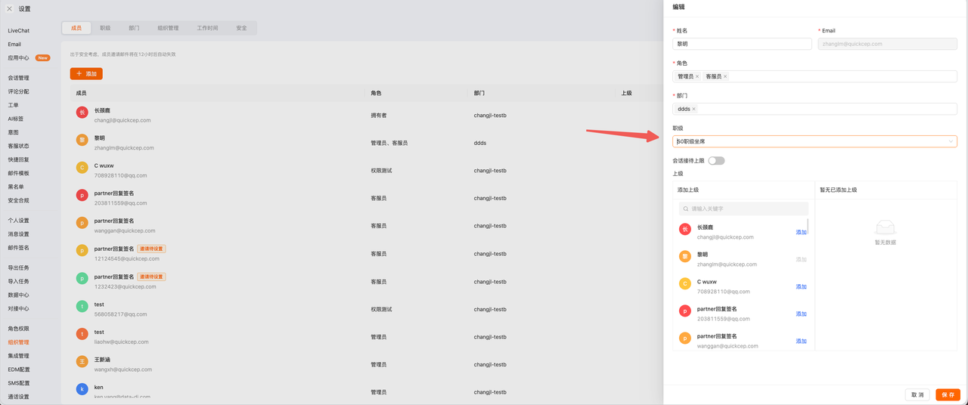Close the 设置 page with the X icon
This screenshot has height=405, width=968.
tap(9, 9)
